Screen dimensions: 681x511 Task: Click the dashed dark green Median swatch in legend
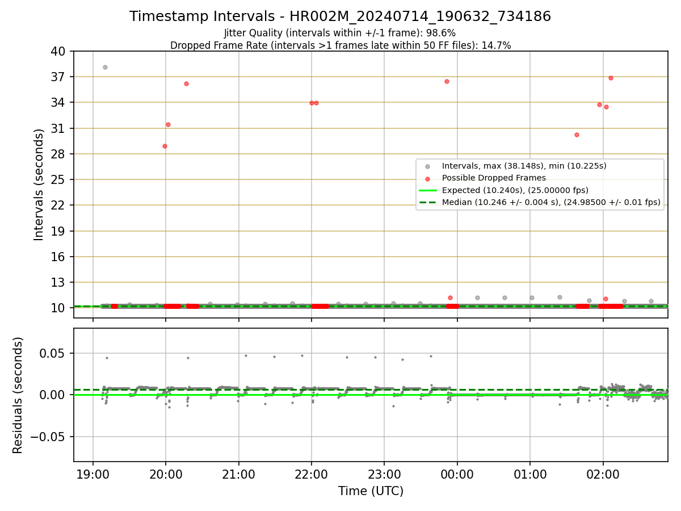(x=427, y=202)
